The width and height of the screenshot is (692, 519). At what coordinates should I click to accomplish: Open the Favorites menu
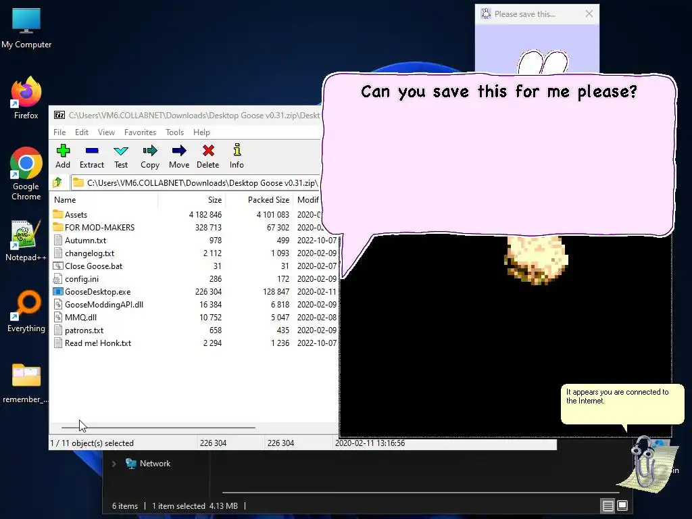(141, 132)
